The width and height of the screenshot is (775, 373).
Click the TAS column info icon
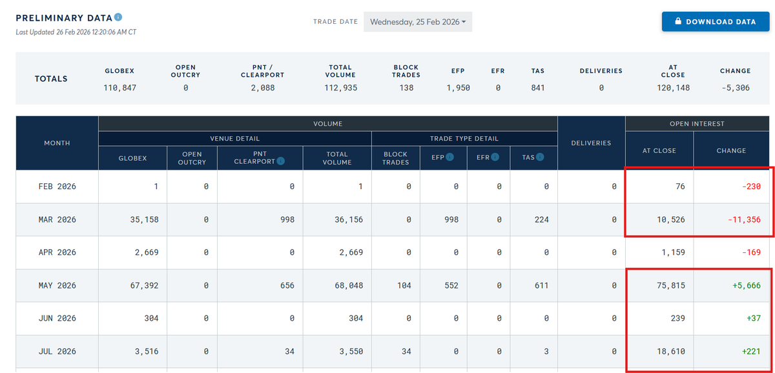click(539, 157)
